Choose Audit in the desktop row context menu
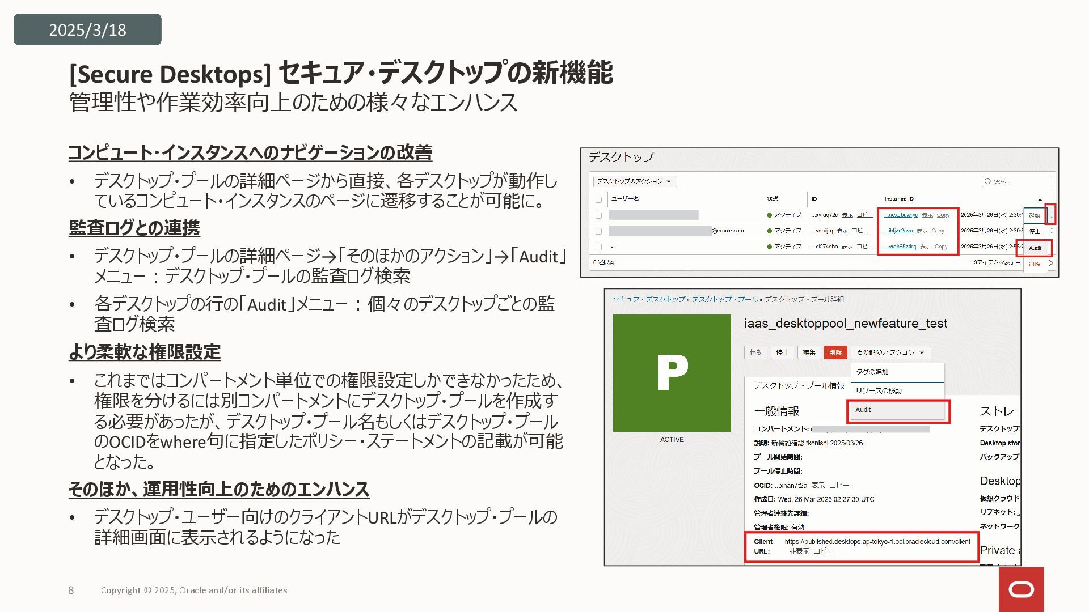This screenshot has height=612, width=1089. point(1035,248)
